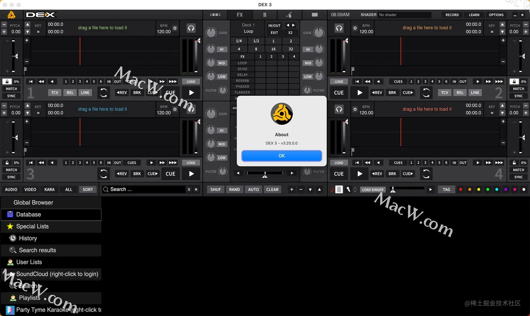Image resolution: width=530 pixels, height=316 pixels.
Task: Load the selected track to deck 3
Action: tap(191, 163)
